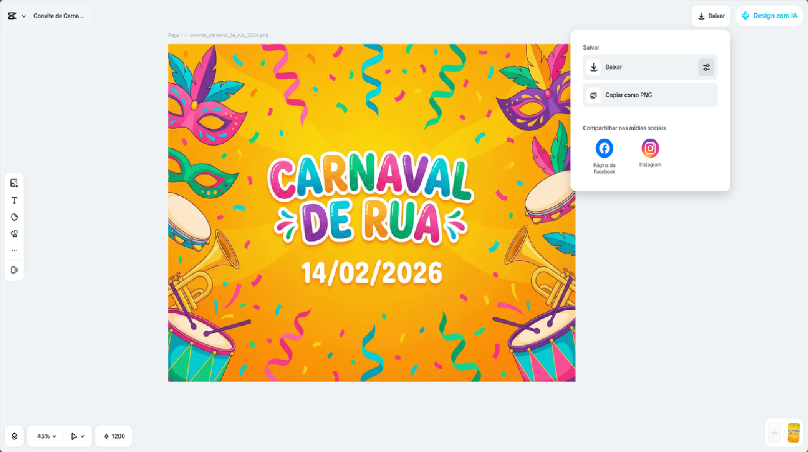Click the 1200 credits indicator
Screen dimensions: 808x452
click(114, 436)
